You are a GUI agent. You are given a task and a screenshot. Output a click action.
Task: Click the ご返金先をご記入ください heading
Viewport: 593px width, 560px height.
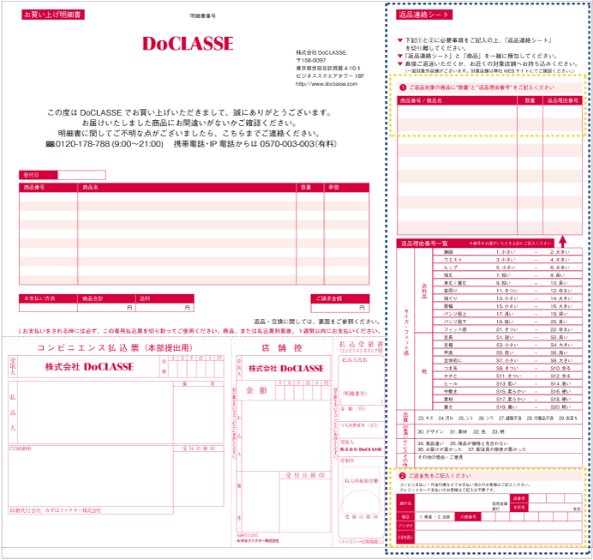click(440, 476)
